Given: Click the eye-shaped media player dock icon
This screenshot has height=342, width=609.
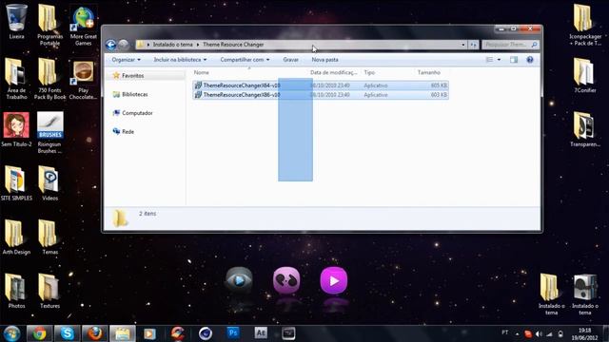Looking at the screenshot, I should [239, 280].
